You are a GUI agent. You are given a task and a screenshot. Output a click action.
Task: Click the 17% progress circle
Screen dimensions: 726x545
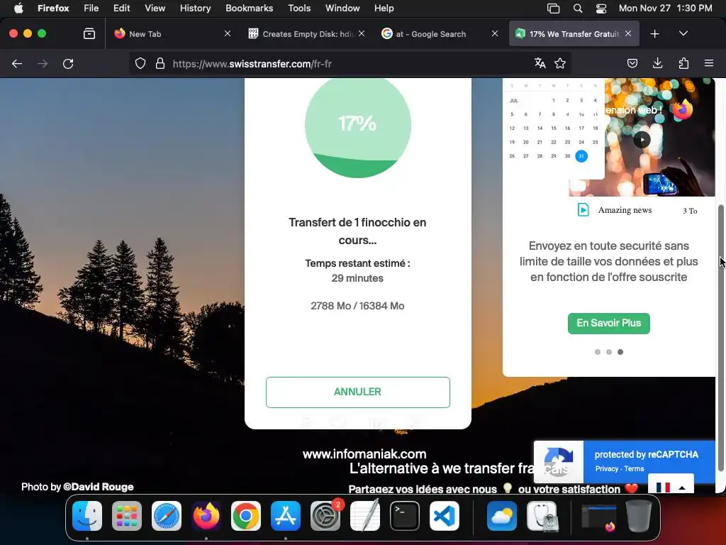coord(358,126)
